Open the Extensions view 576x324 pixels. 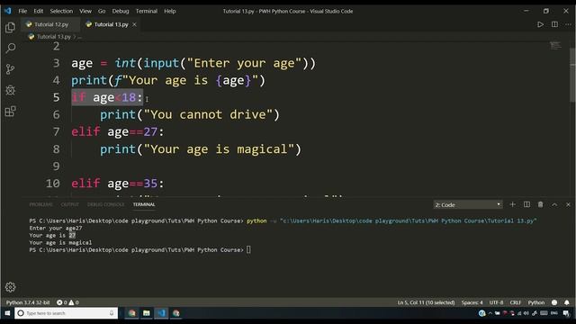(10, 111)
